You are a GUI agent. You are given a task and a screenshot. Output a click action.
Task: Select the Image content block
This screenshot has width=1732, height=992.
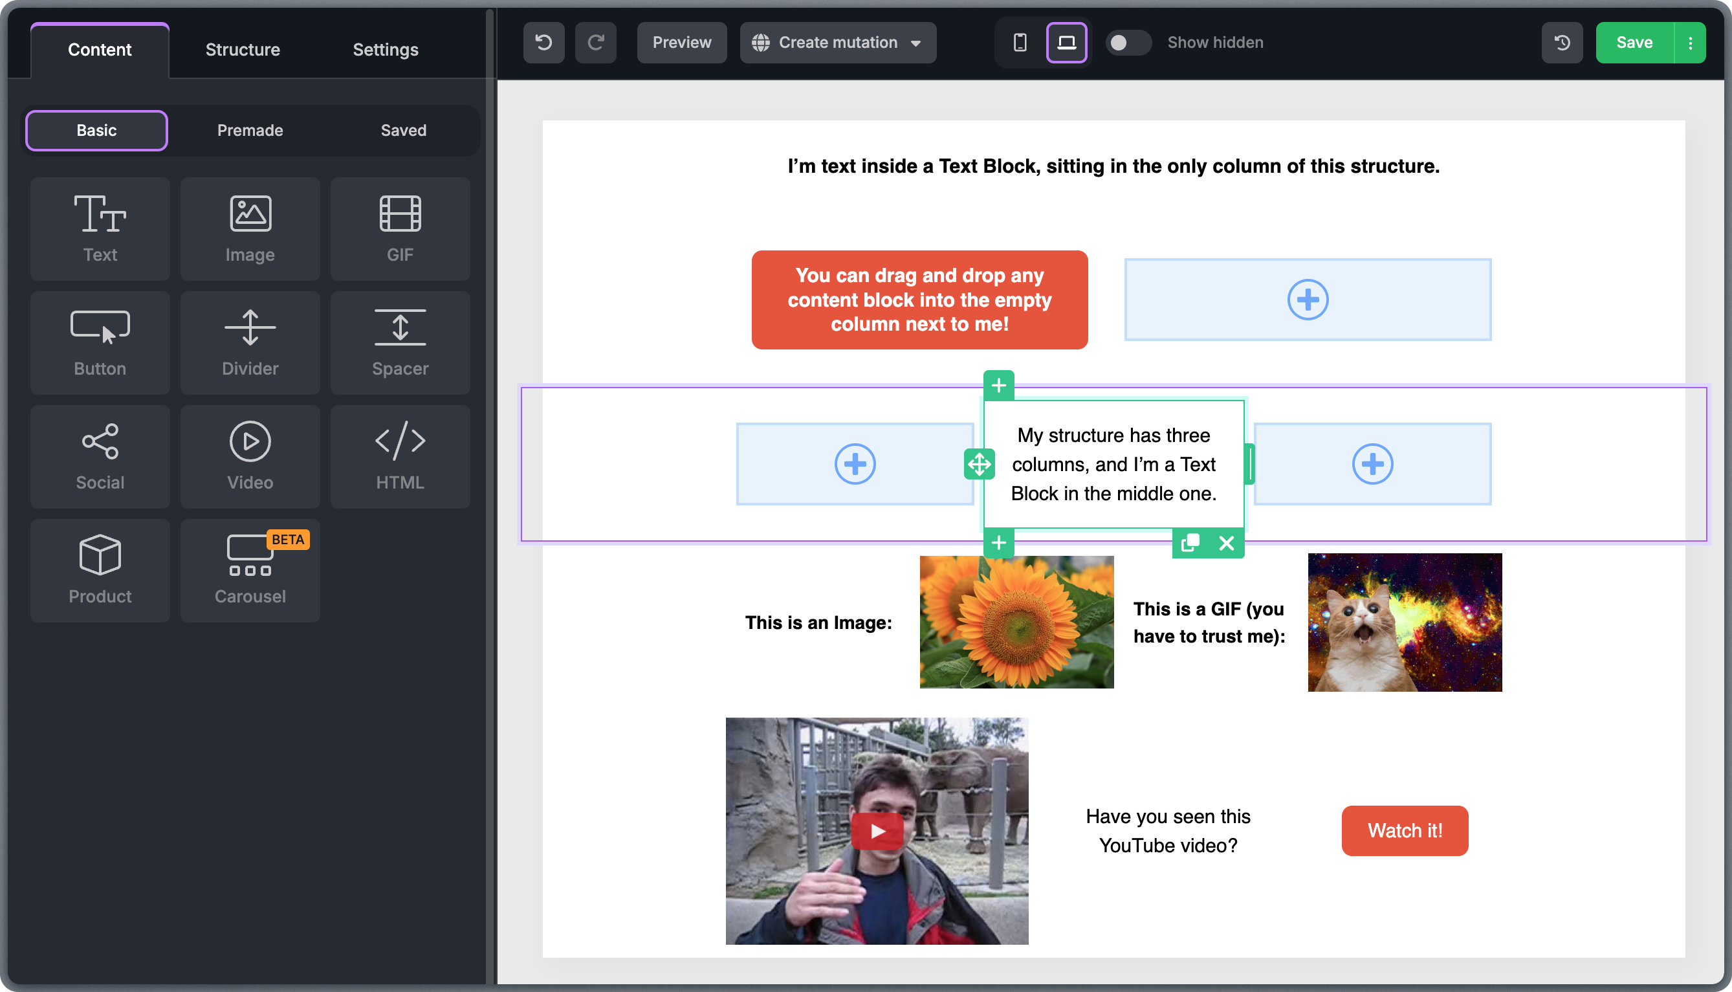[250, 229]
